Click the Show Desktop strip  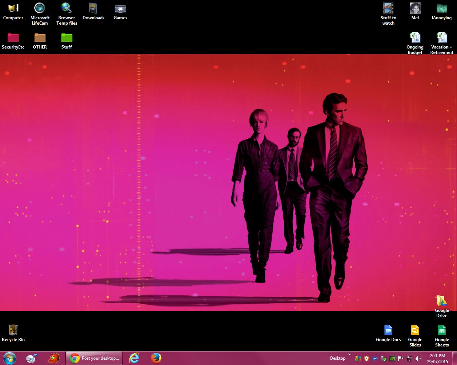[454, 358]
